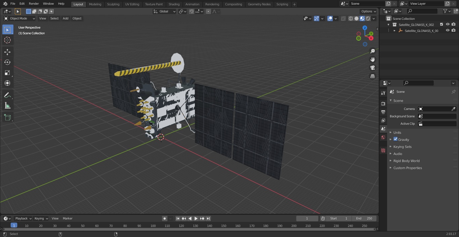Image resolution: width=459 pixels, height=237 pixels.
Task: Disable rendering of Satellite_GLONASS_K_002 via camera icon
Action: [x=454, y=25]
